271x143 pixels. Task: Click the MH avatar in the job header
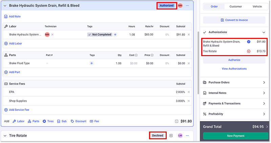[x=180, y=5]
